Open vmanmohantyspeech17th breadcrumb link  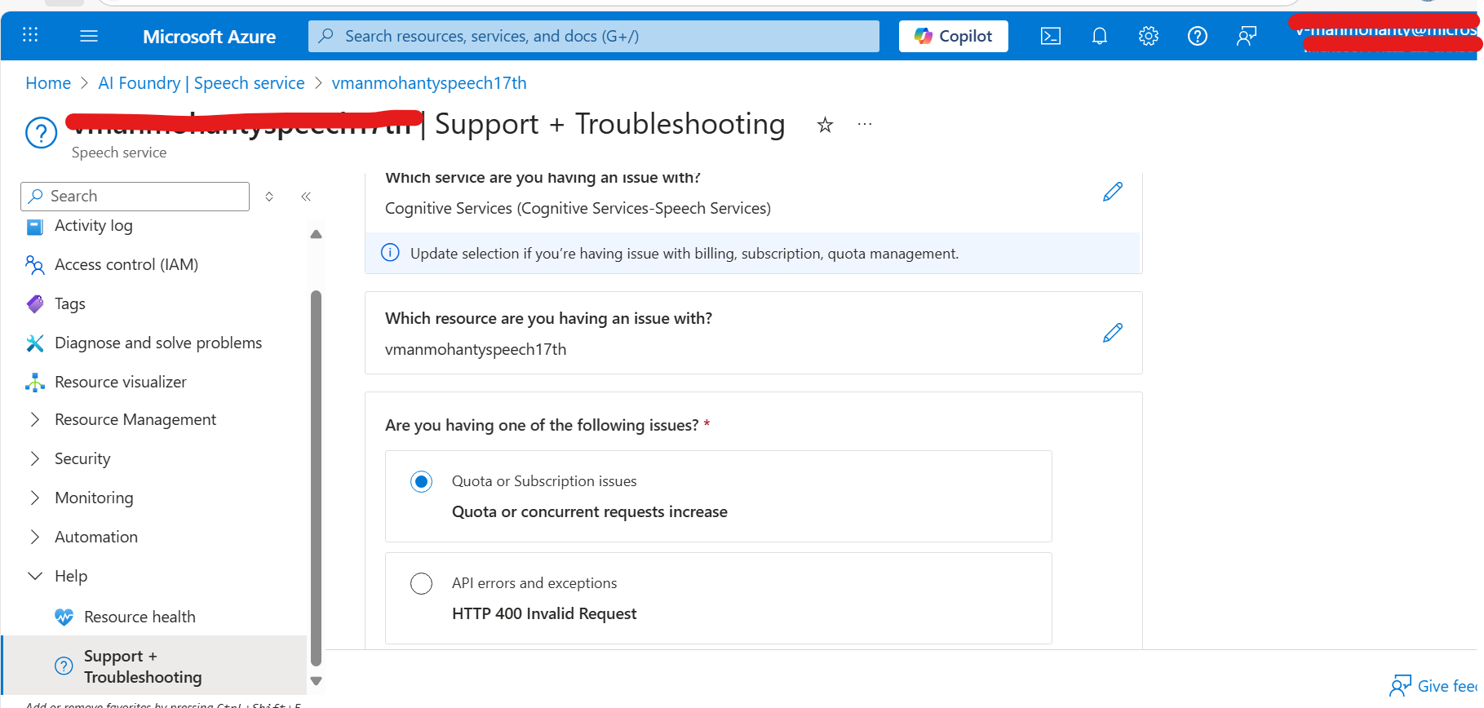[x=429, y=83]
